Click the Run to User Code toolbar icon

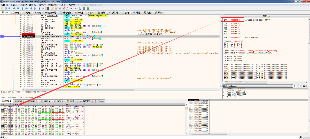point(43,8)
